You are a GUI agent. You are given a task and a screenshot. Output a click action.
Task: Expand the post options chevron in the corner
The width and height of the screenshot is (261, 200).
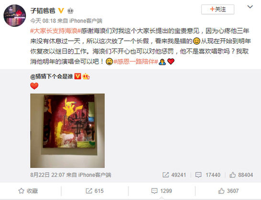(250, 7)
